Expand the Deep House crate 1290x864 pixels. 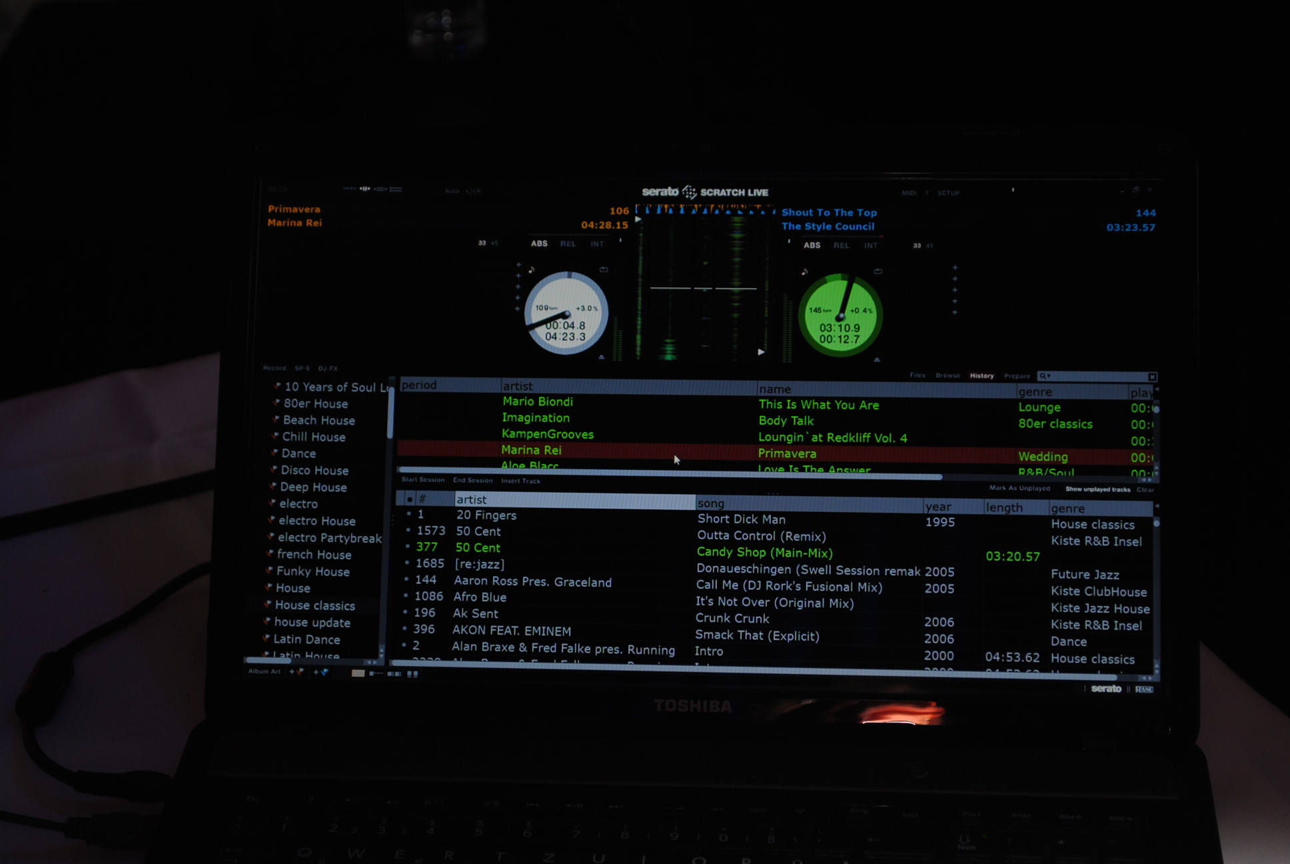pyautogui.click(x=273, y=486)
